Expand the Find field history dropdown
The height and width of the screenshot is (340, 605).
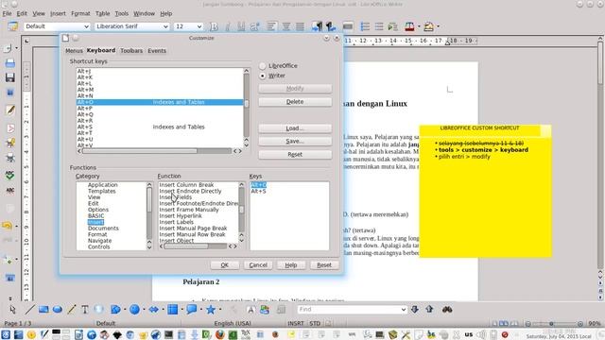[404, 310]
